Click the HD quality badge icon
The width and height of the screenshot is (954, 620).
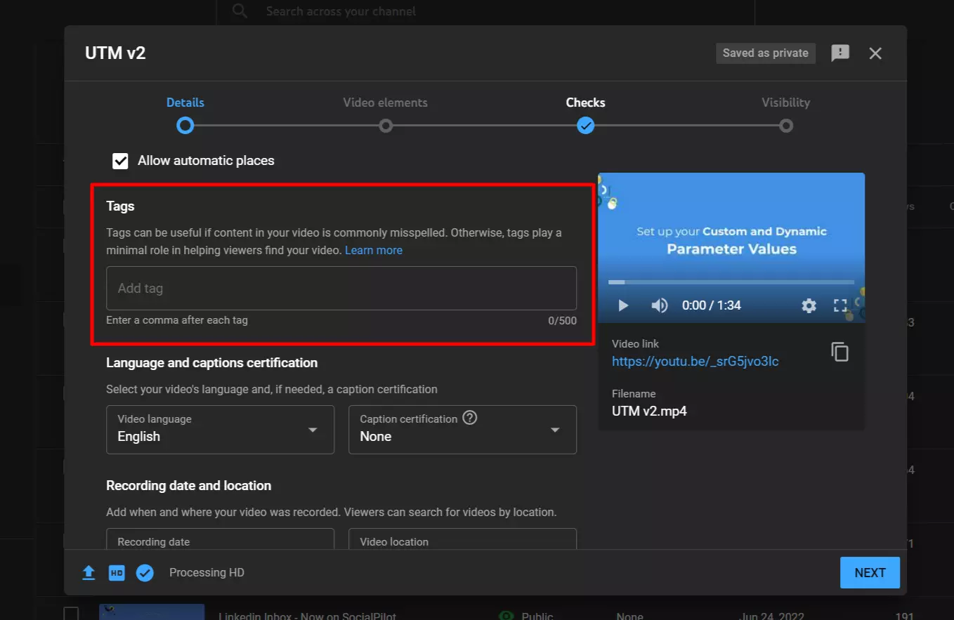[x=117, y=572]
